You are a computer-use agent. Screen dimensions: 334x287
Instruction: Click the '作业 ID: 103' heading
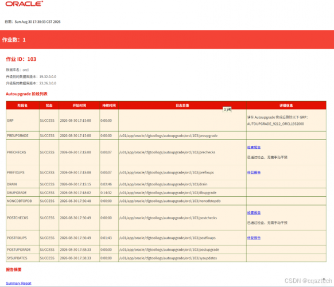click(x=21, y=59)
